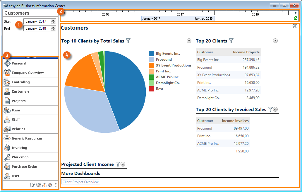The width and height of the screenshot is (302, 192).
Task: Select Invoicing in the navigation pane
Action: click(x=19, y=148)
